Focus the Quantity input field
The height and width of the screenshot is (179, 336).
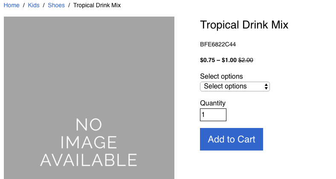[213, 115]
